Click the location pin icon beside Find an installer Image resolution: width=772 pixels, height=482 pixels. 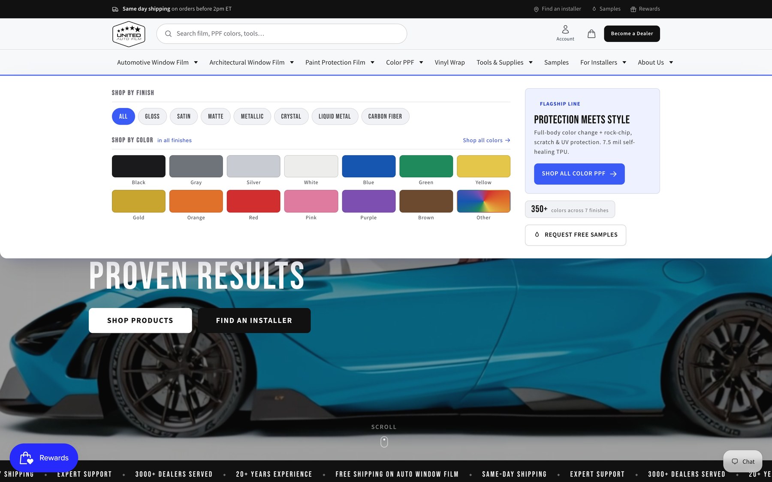(x=536, y=9)
